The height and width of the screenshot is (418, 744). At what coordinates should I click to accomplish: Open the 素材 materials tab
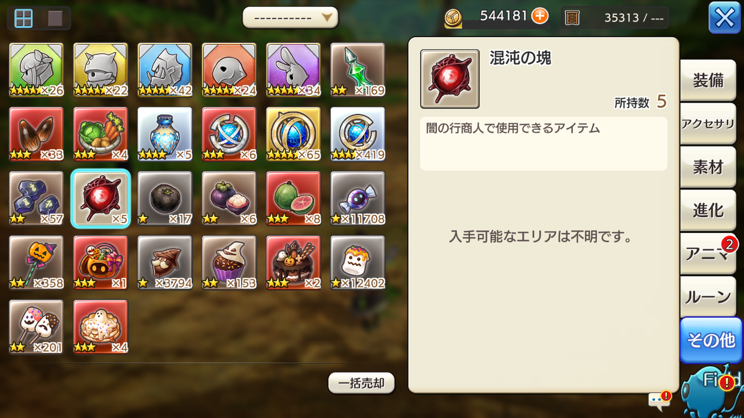click(x=708, y=167)
